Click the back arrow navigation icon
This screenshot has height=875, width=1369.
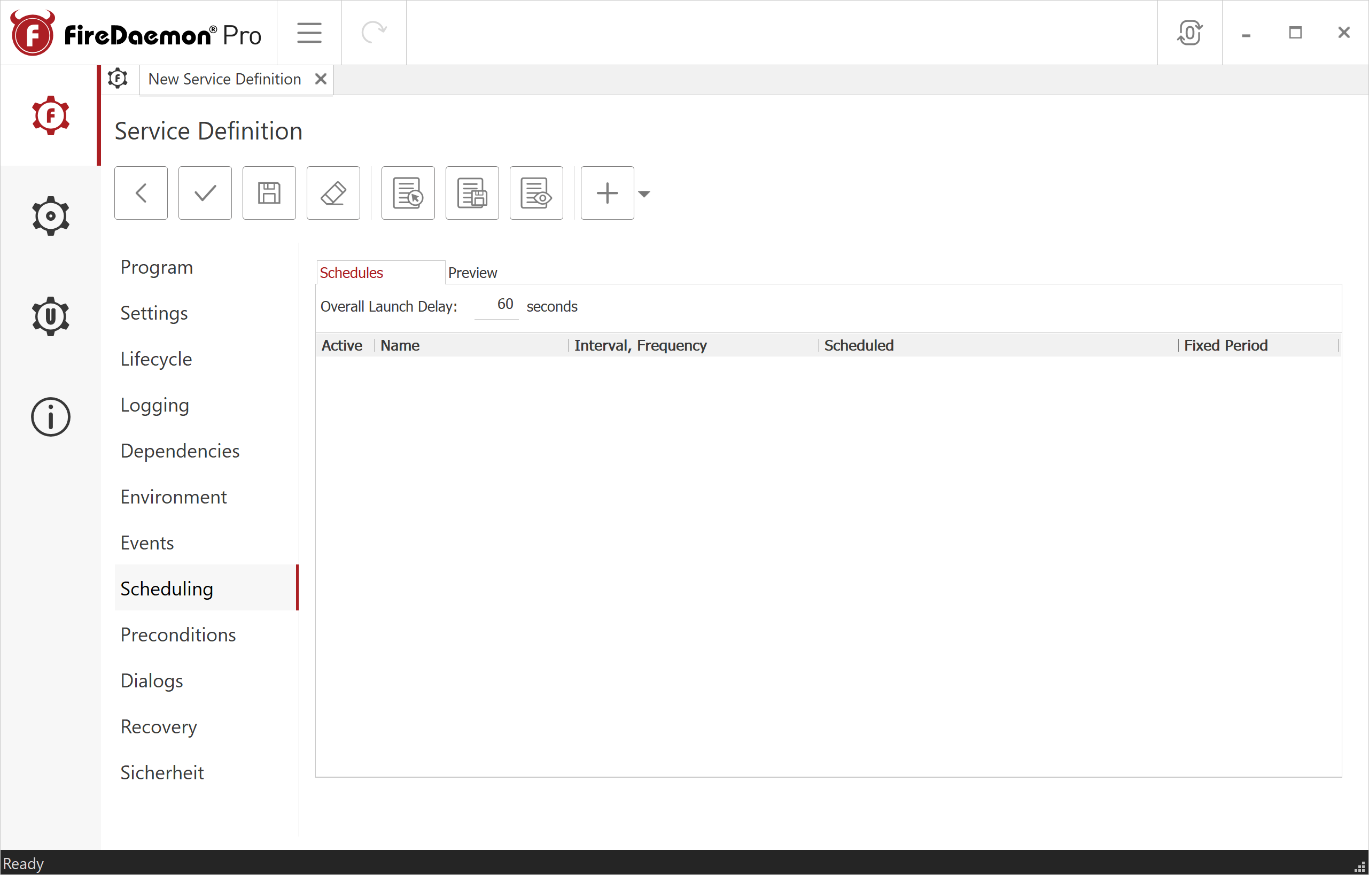tap(141, 193)
